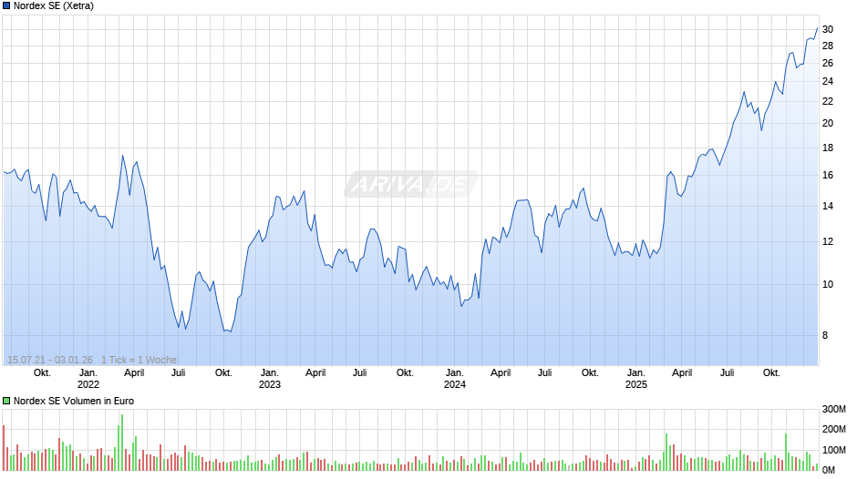Click the price axis value 24

828,81
